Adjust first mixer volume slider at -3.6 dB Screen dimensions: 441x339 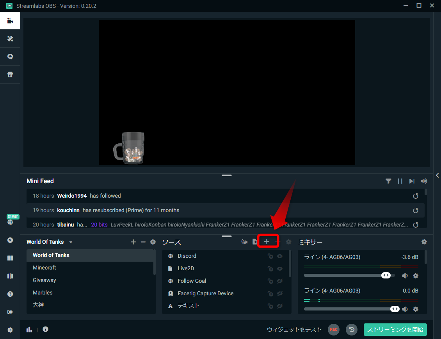(x=386, y=275)
